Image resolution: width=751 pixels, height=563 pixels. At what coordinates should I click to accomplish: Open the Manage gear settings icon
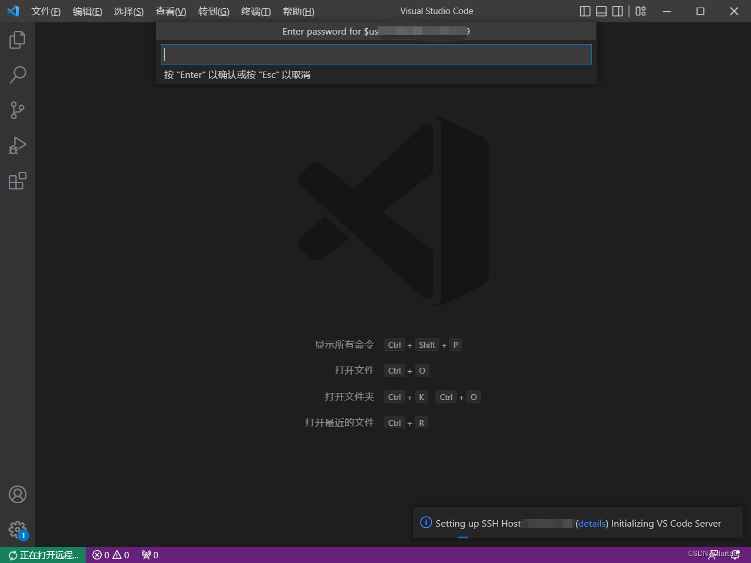click(18, 530)
